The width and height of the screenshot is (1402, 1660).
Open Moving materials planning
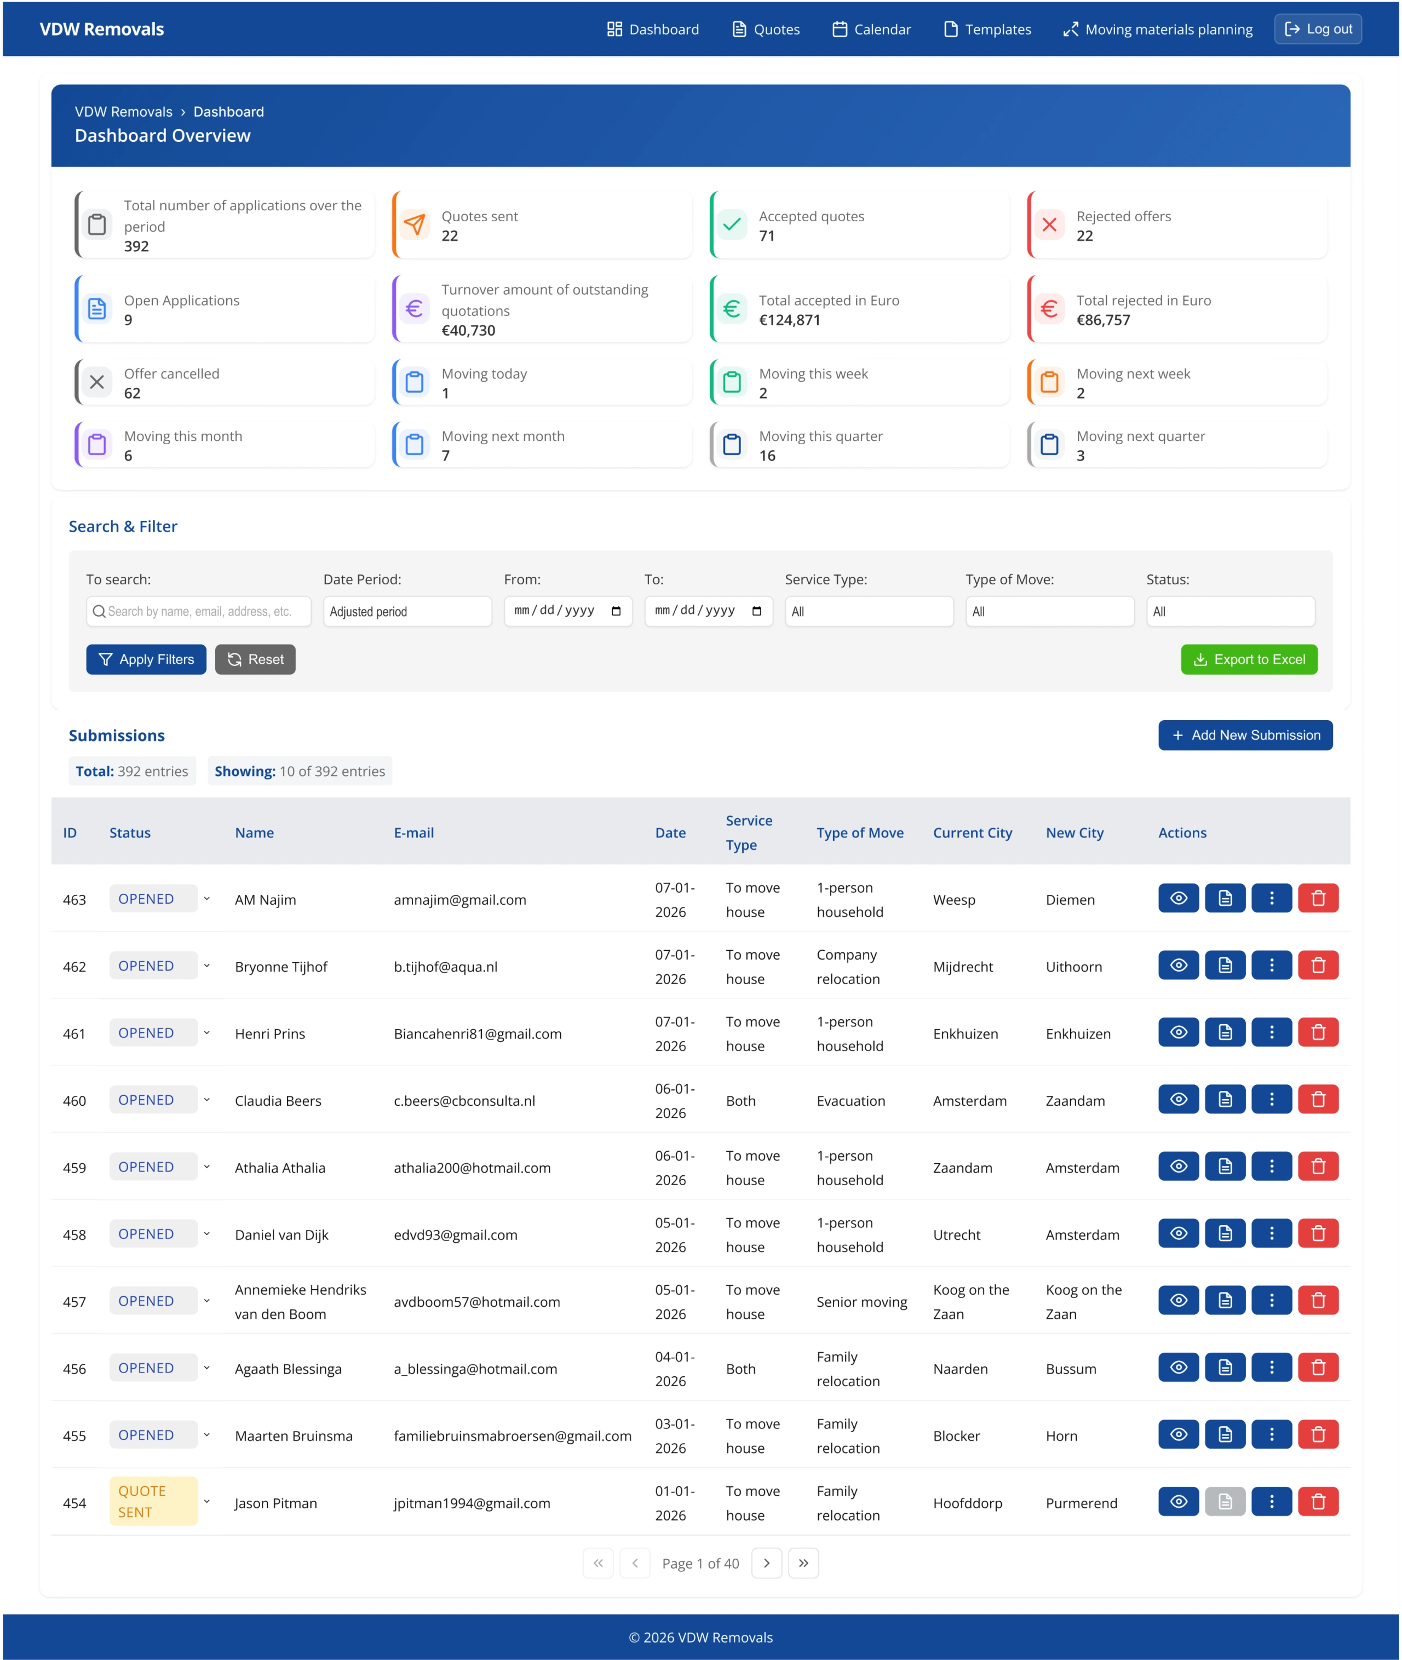click(1157, 30)
